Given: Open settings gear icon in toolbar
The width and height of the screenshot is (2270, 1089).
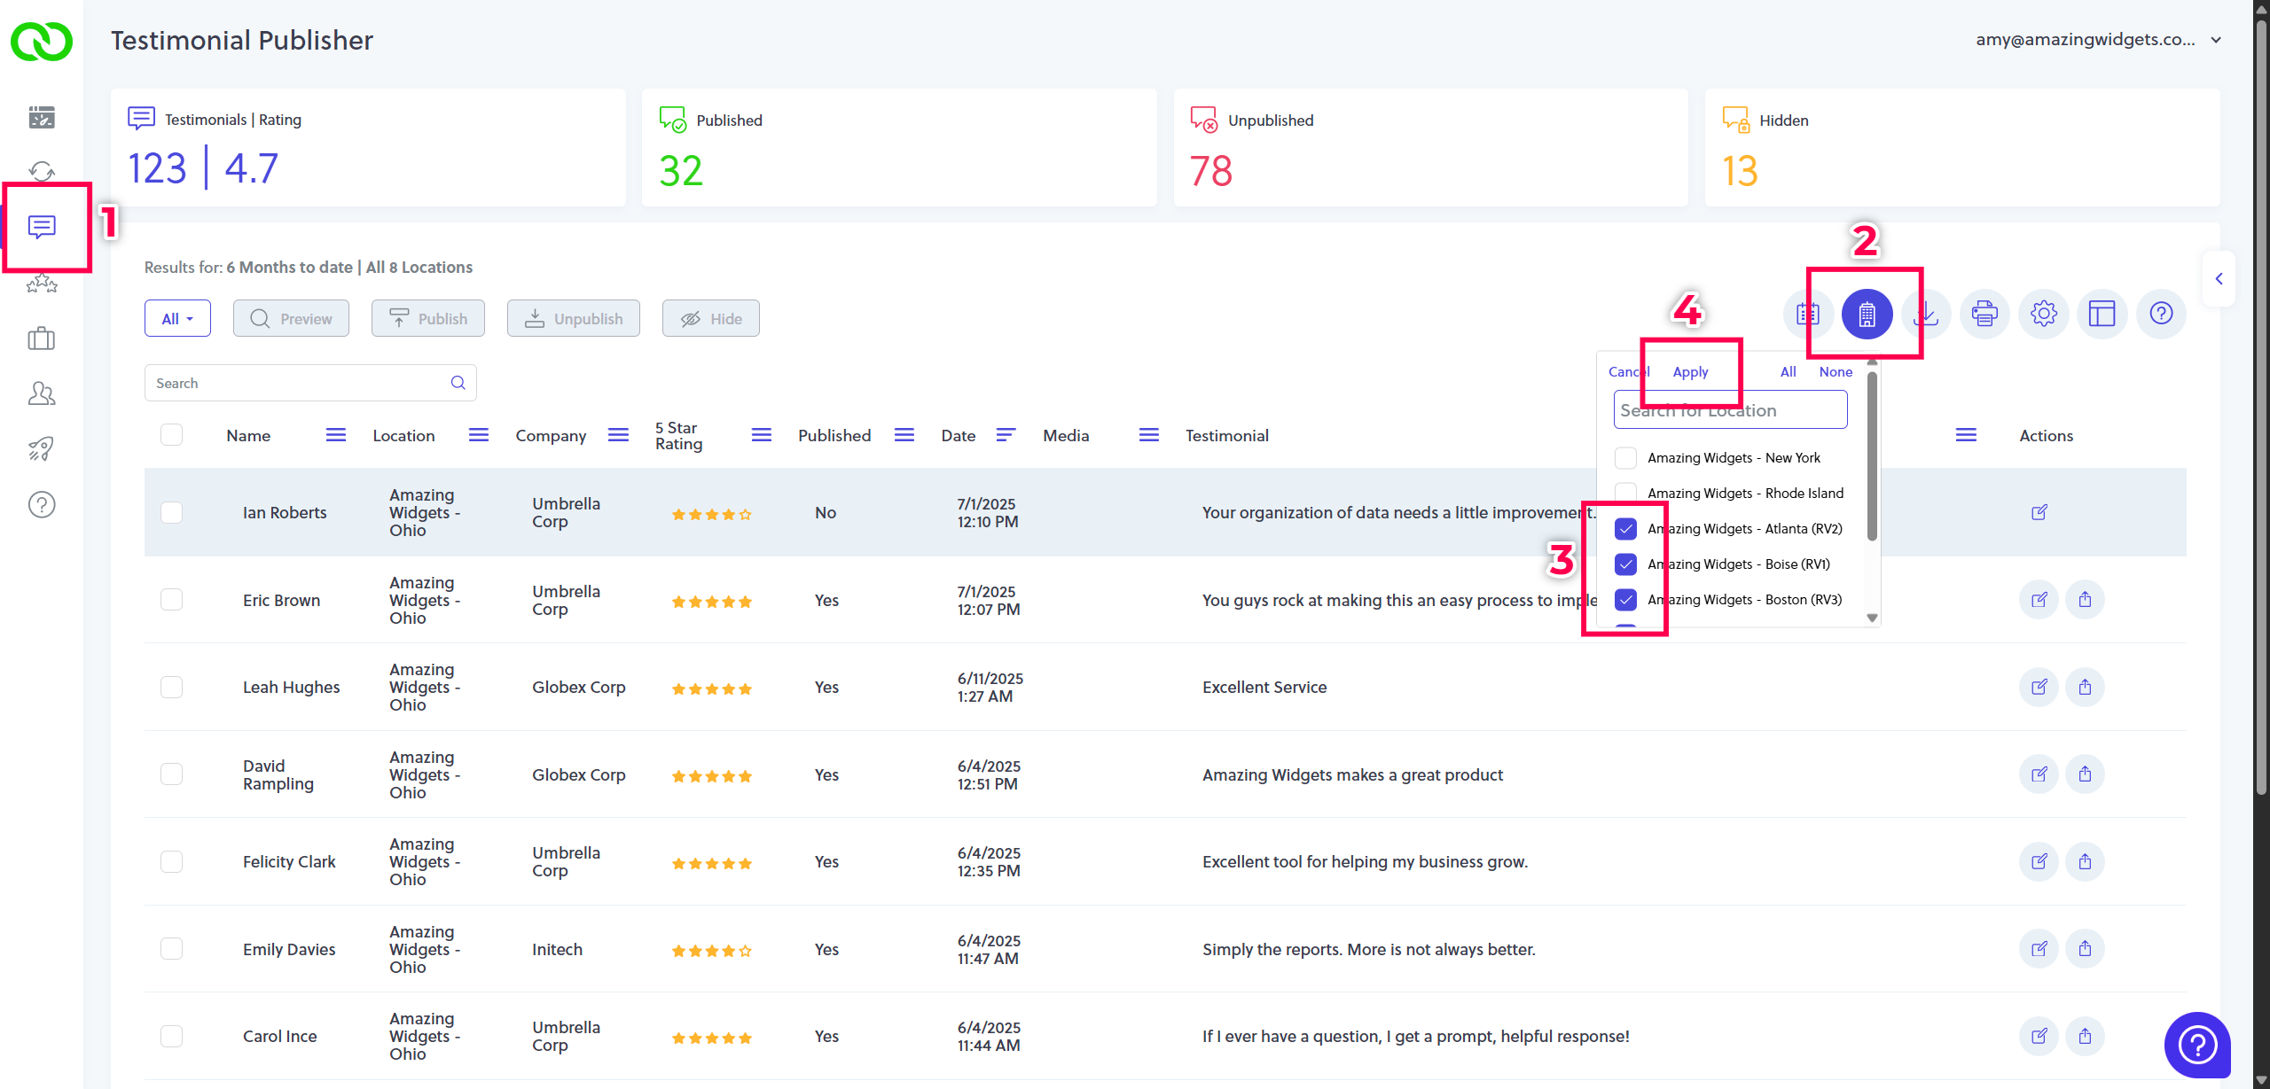Looking at the screenshot, I should click(x=2043, y=314).
